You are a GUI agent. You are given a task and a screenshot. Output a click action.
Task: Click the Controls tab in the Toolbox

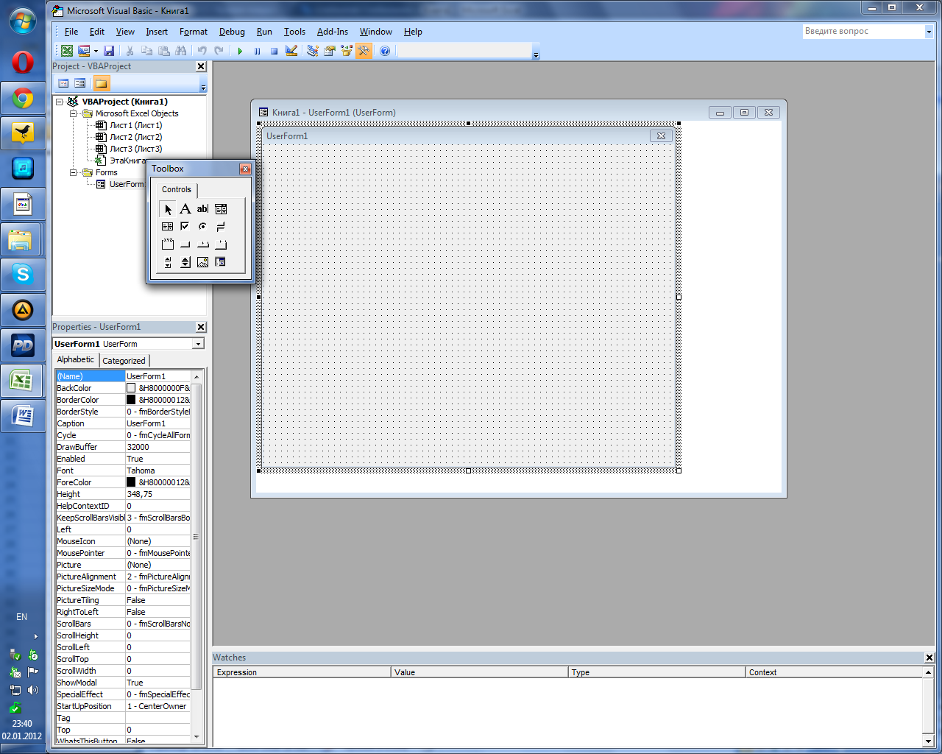177,189
